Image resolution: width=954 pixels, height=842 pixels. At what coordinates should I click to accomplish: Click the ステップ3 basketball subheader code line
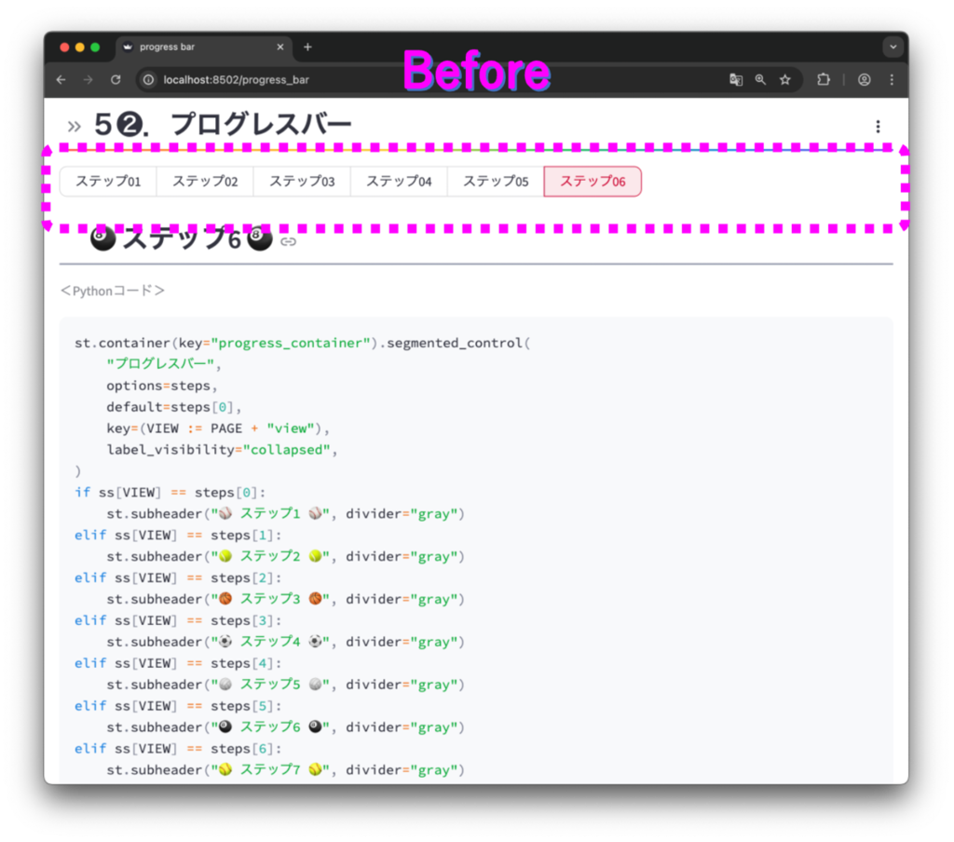click(285, 599)
